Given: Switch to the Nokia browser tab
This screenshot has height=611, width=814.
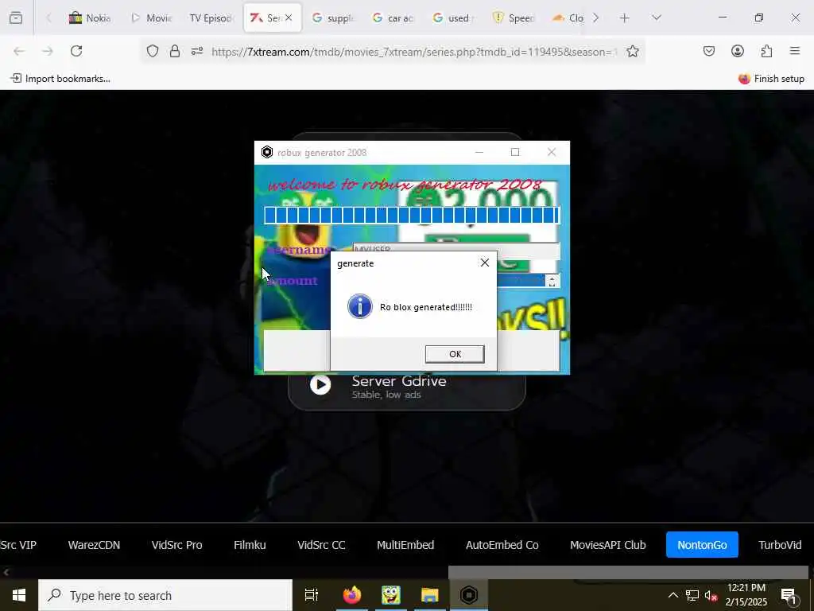Looking at the screenshot, I should tap(89, 18).
